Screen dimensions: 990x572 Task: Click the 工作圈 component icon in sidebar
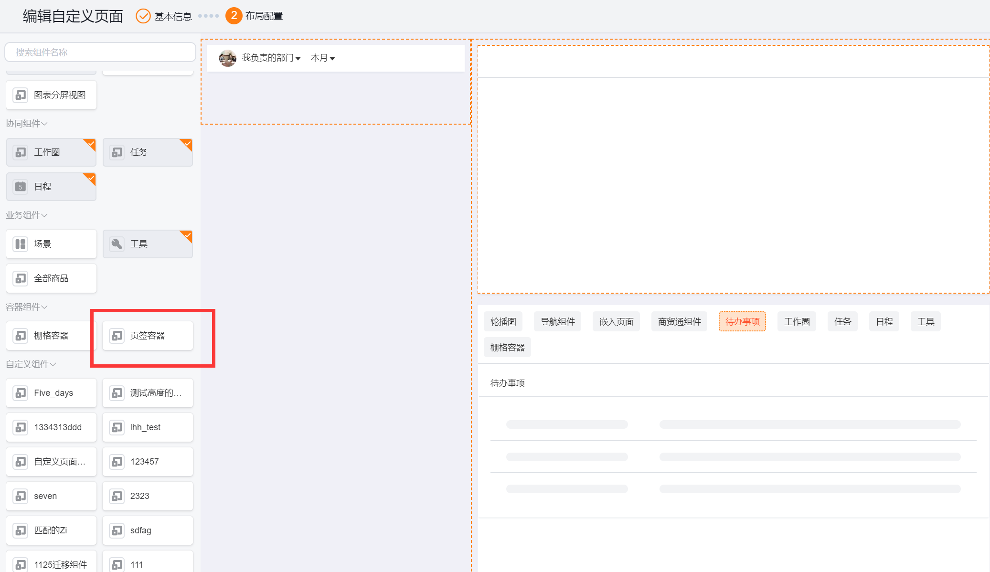[20, 152]
